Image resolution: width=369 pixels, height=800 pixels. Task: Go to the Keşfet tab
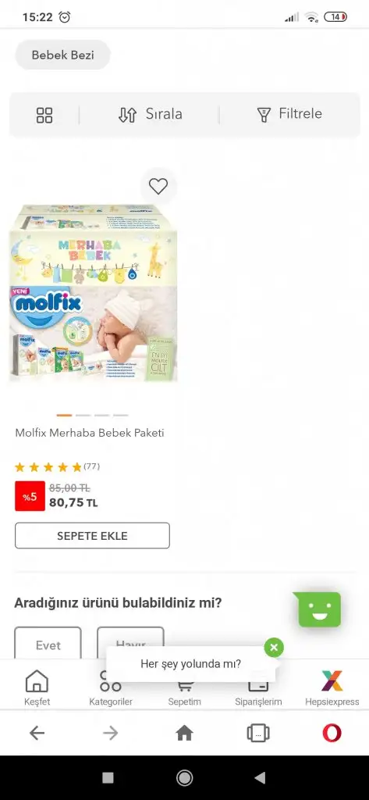(37, 687)
